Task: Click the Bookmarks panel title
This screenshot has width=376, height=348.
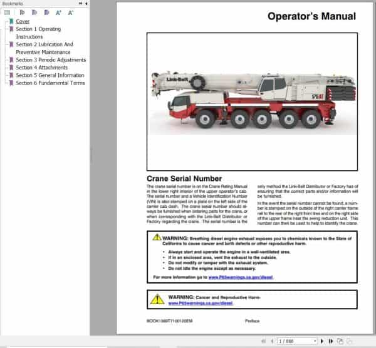Action: [x=13, y=4]
